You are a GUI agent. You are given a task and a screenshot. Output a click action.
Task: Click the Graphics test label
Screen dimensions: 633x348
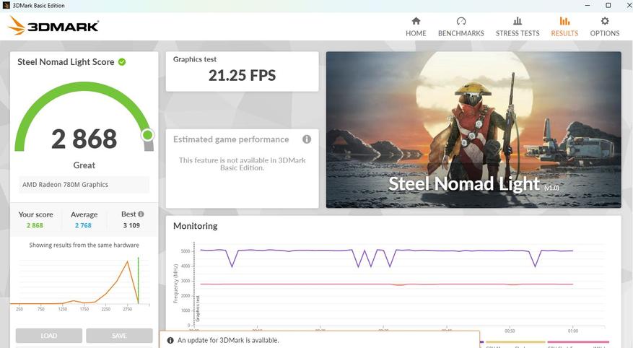coord(195,59)
